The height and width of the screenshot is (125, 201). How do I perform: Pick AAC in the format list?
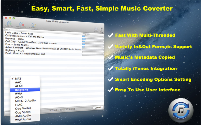[18, 82]
